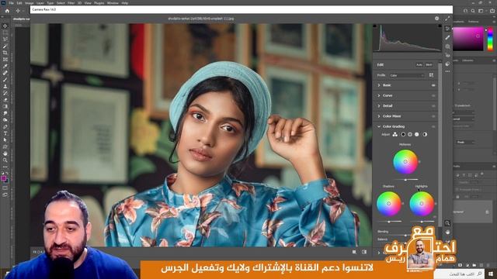The image size is (497, 279).
Task: Select the Camera Raw Red Eye tool
Action: (x=447, y=55)
